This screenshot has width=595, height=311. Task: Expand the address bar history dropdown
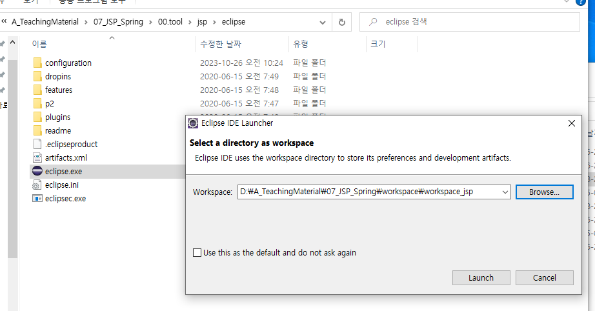(323, 23)
